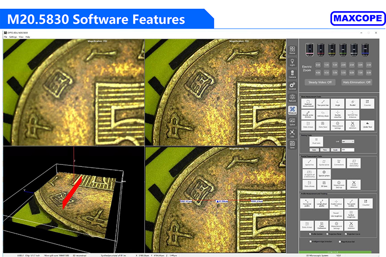The height and width of the screenshot is (257, 386).
Task: Choose the Double center distance tool
Action: pyautogui.click(x=308, y=114)
